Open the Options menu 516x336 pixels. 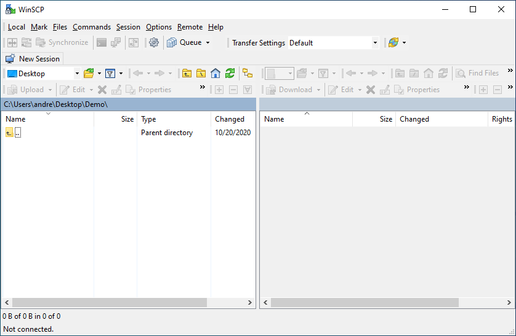point(159,27)
